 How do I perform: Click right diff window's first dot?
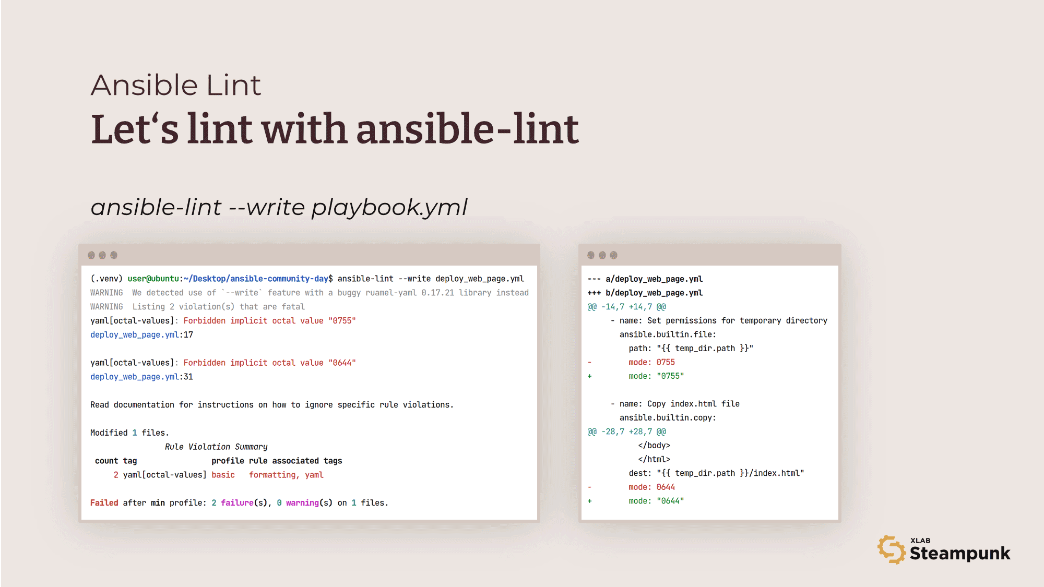591,255
